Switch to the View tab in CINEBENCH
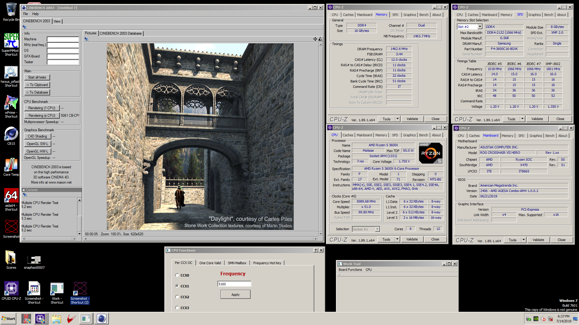 coord(57,21)
